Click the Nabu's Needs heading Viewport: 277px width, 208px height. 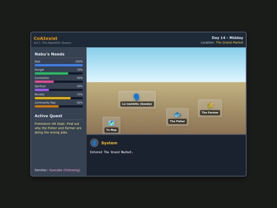[x=49, y=54]
